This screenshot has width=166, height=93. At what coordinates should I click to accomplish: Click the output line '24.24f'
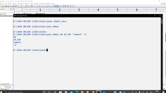point(17,40)
